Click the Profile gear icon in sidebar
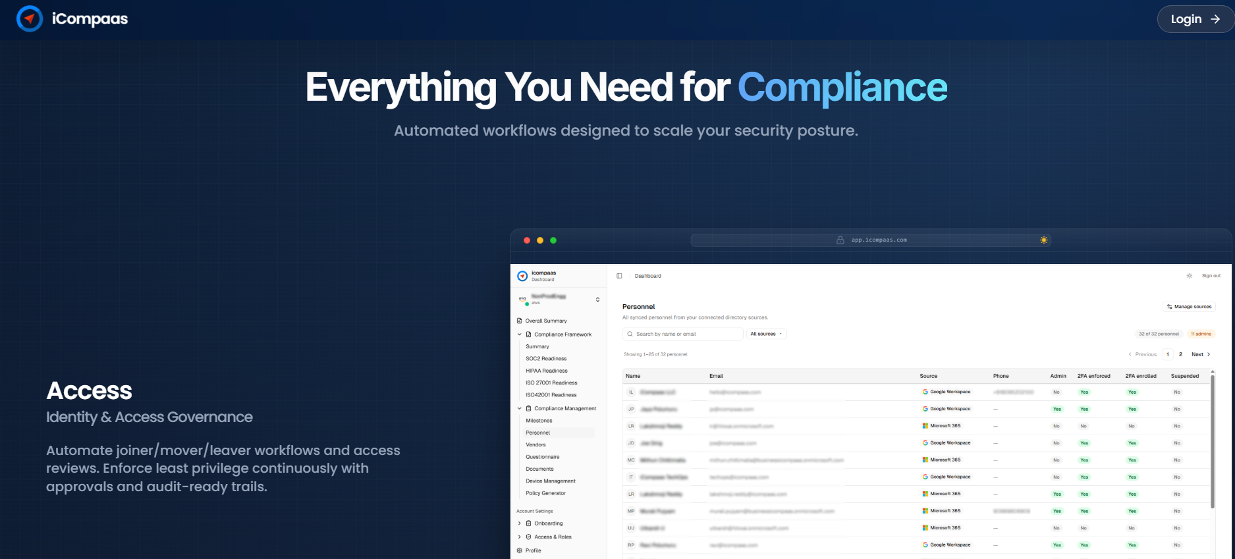The image size is (1235, 559). click(x=520, y=550)
